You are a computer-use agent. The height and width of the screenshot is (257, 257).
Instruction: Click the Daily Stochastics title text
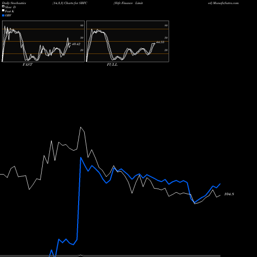click(x=14, y=3)
